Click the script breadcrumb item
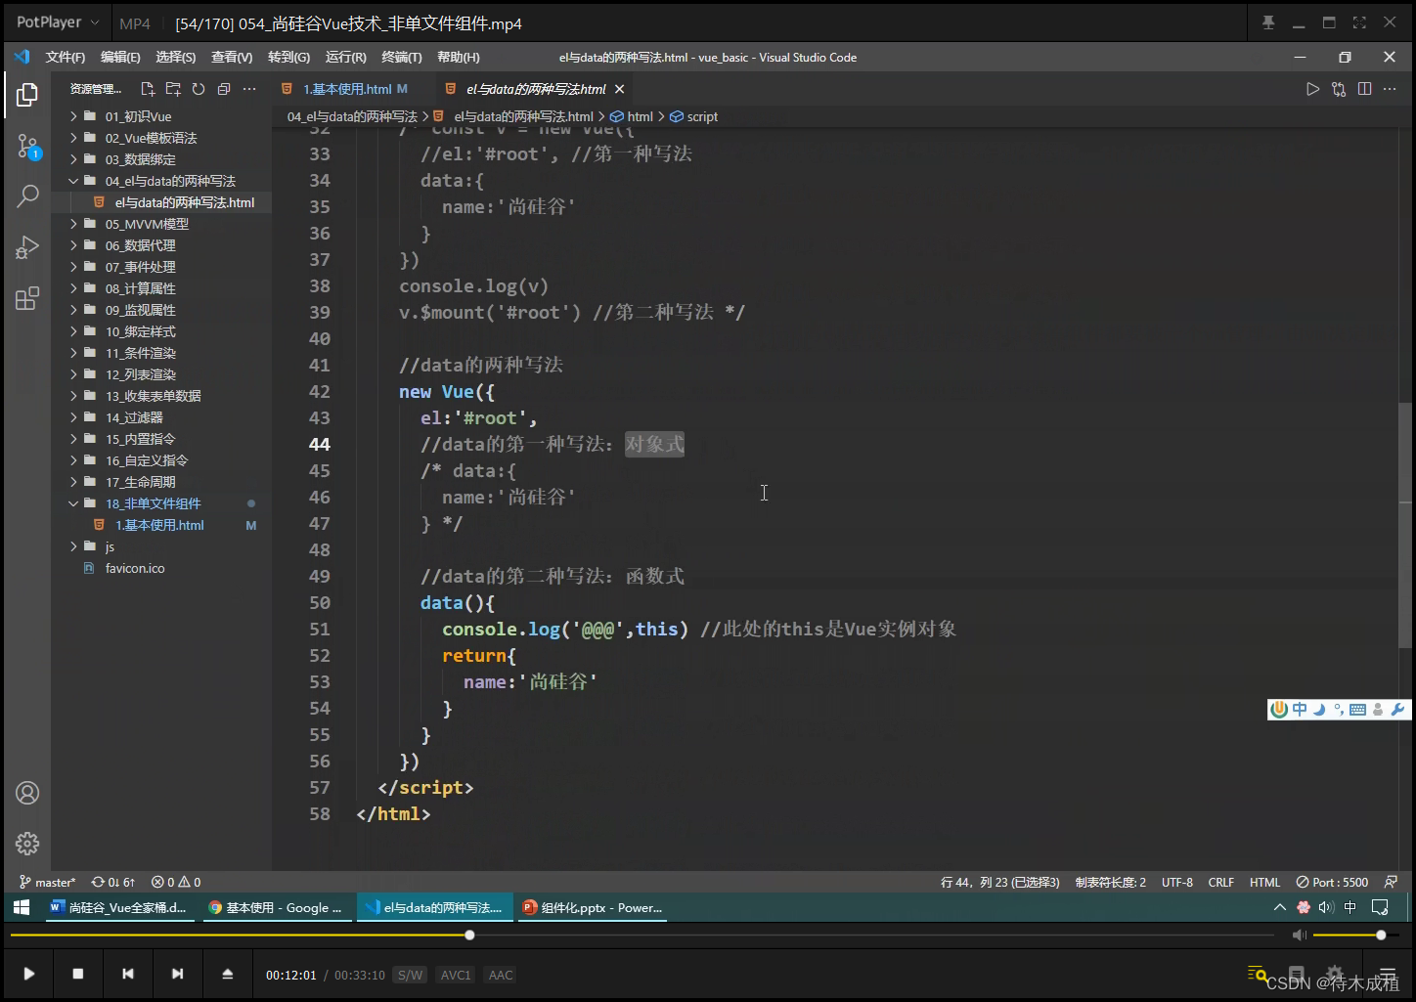The height and width of the screenshot is (1002, 1416). [694, 116]
